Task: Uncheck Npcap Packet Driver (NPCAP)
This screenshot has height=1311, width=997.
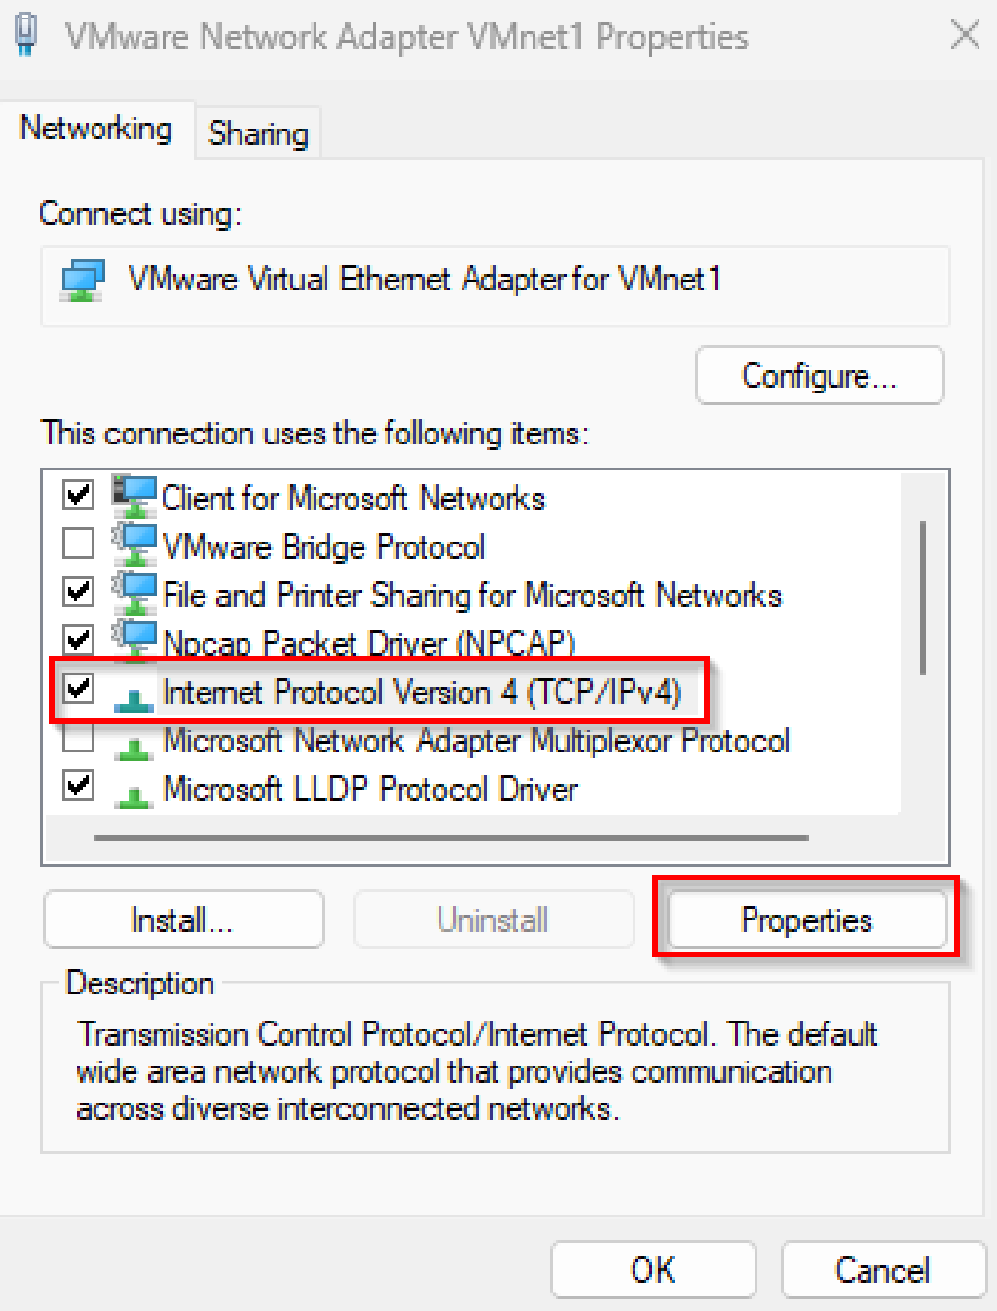Action: [78, 640]
